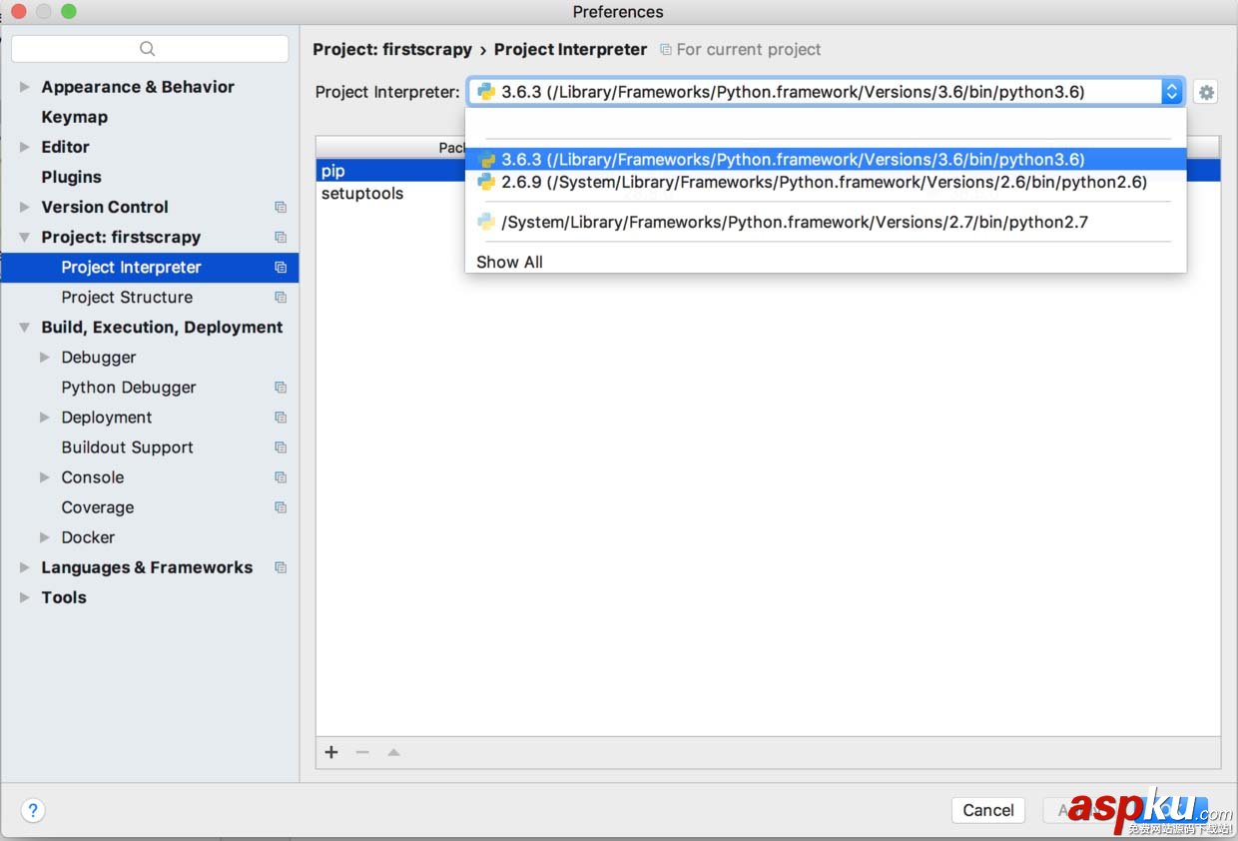The height and width of the screenshot is (841, 1238).
Task: Expand the Version Control section
Action: point(25,207)
